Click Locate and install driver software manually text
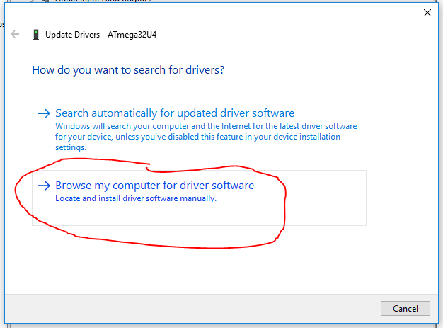The image size is (443, 328). click(x=135, y=199)
